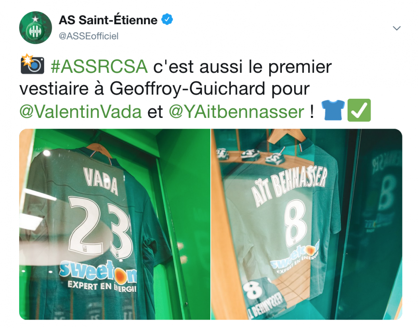Viewport: 418px width, 328px height.
Task: Click the Sweeton sponsor logo on Vada's jersey
Action: pyautogui.click(x=98, y=271)
